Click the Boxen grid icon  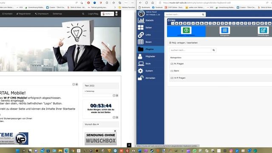coord(141,42)
